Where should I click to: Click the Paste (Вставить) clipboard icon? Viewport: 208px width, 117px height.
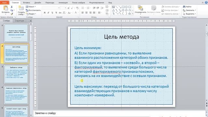[x=6, y=8]
